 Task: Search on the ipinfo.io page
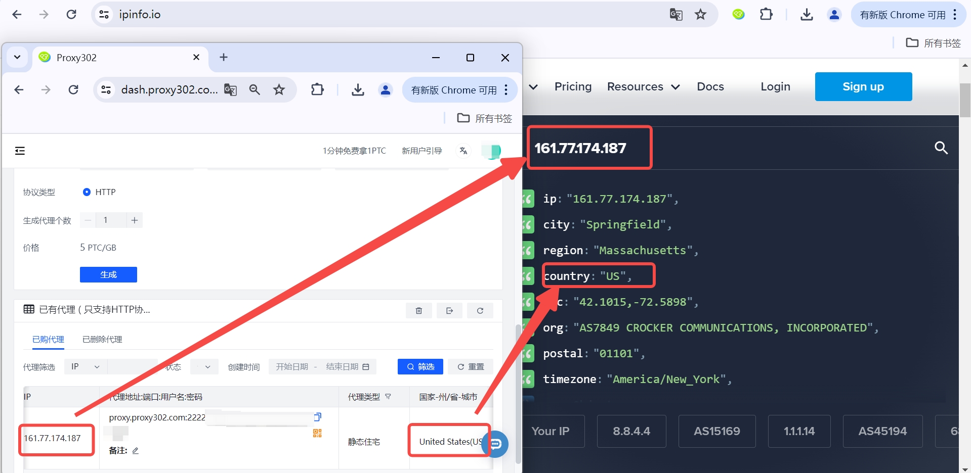941,148
